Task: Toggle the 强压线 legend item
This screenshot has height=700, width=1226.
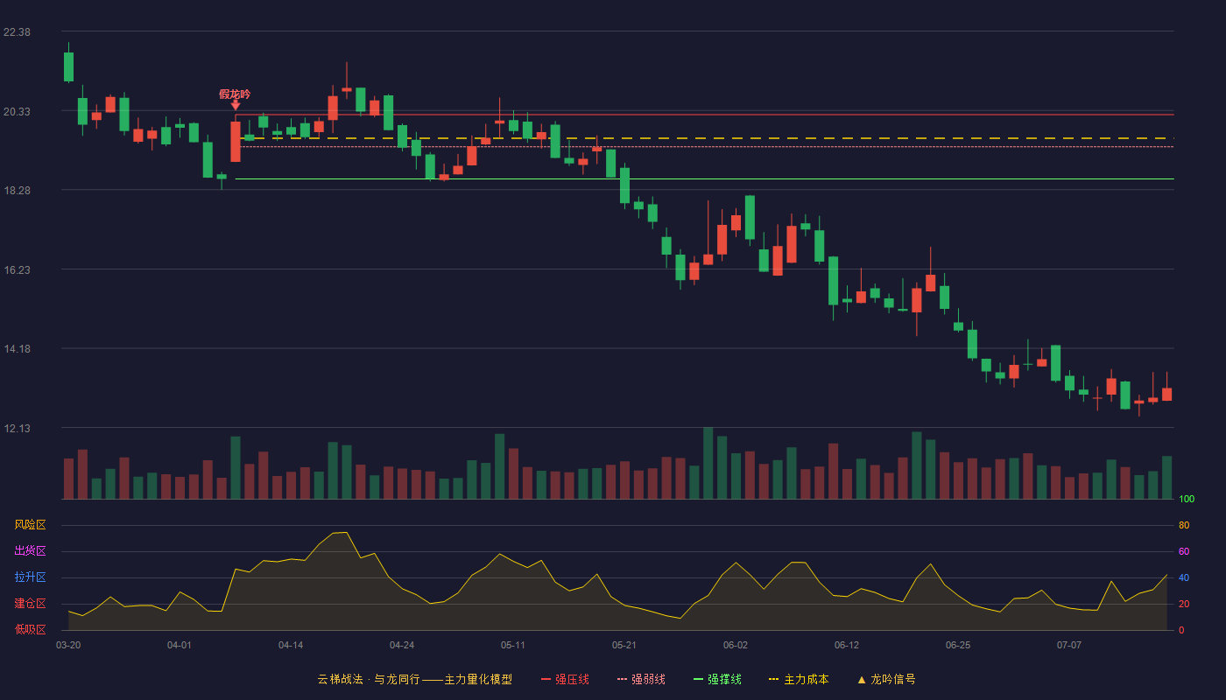Action: point(566,679)
